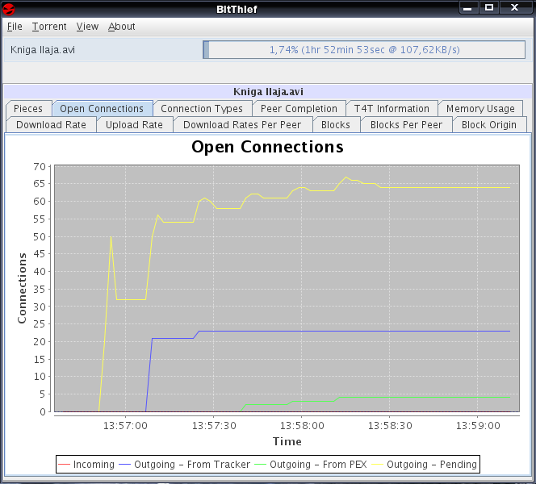Switch to the Pieces tab

pyautogui.click(x=28, y=109)
